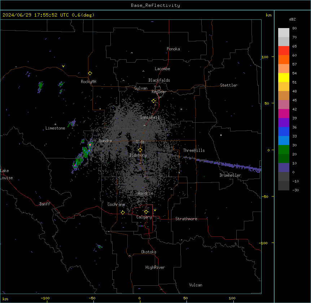Click the HighRiver label
This screenshot has height=303, width=311.
pos(155,267)
